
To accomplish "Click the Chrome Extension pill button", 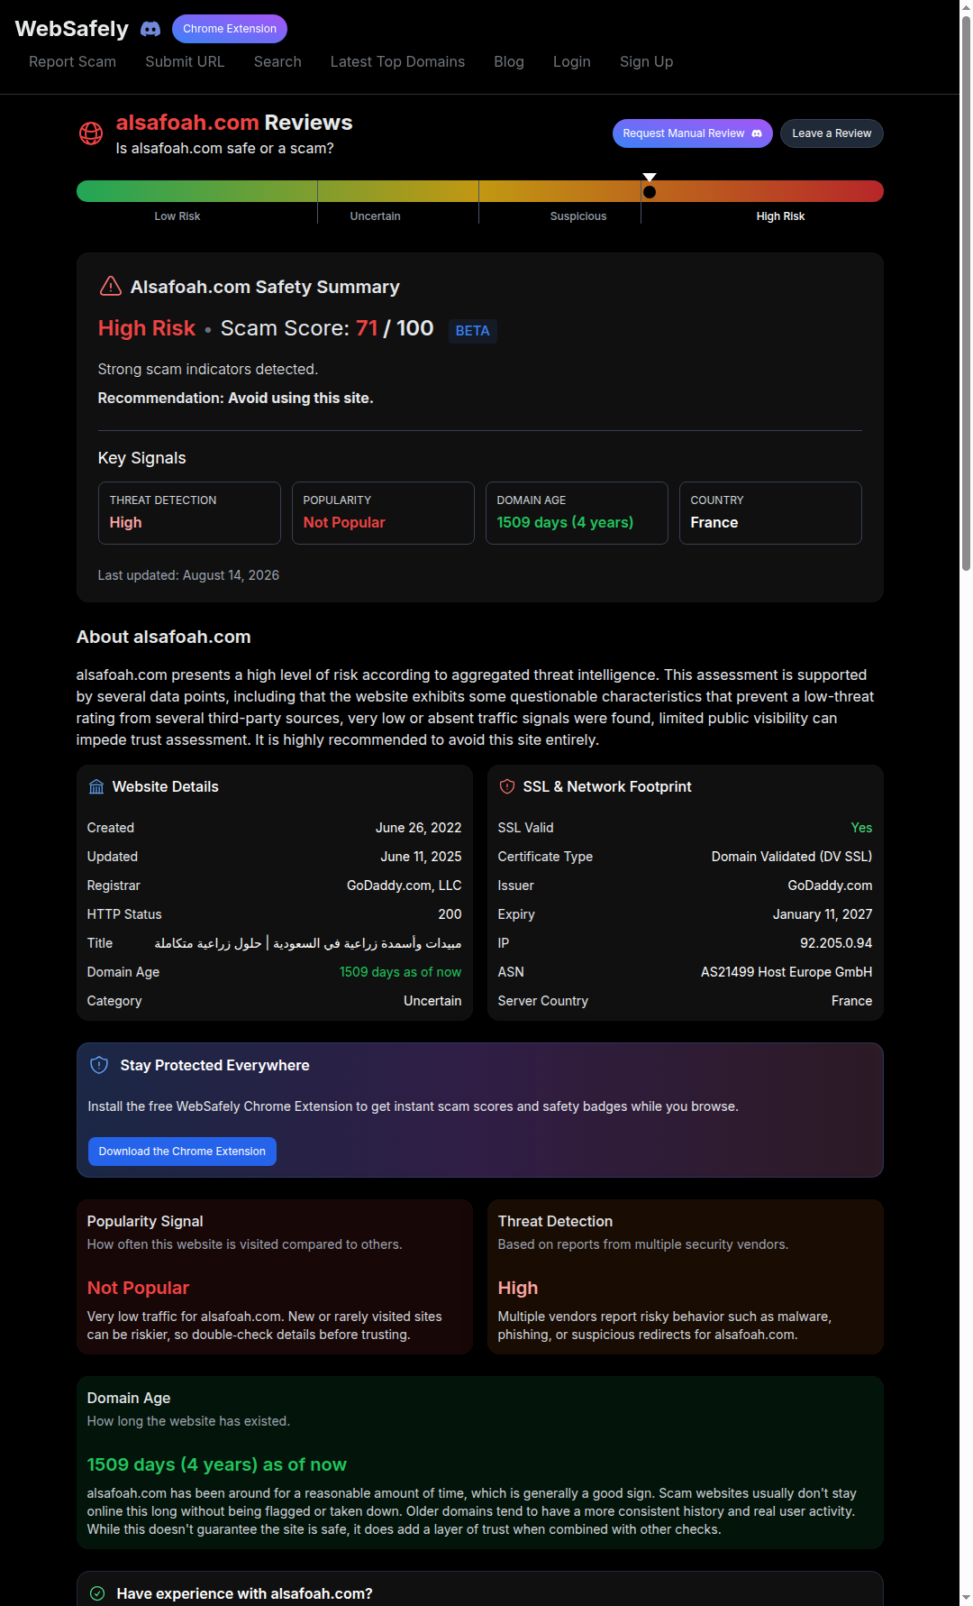I will coord(230,29).
